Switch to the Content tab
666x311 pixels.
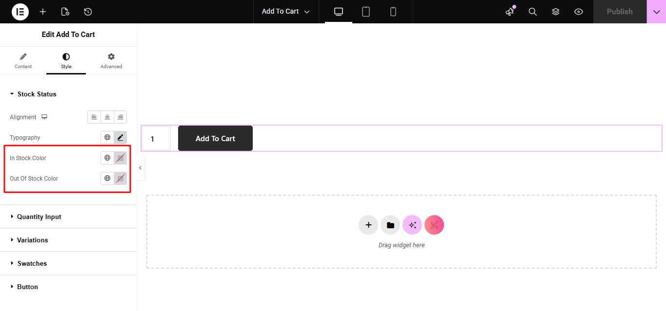[23, 61]
